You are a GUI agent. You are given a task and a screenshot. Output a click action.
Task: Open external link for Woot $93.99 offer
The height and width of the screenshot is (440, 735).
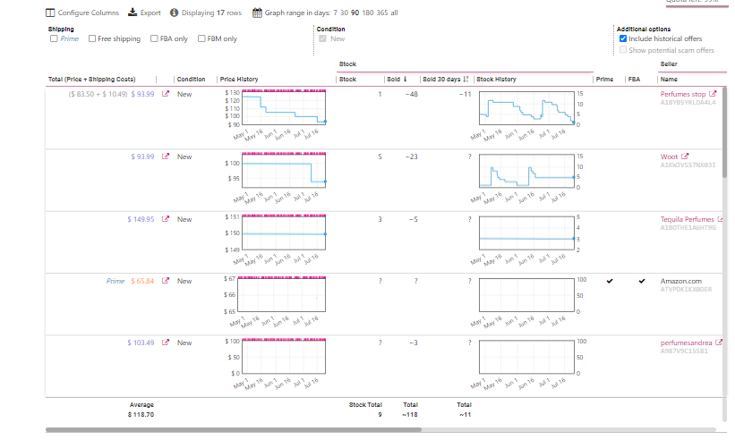pyautogui.click(x=166, y=157)
